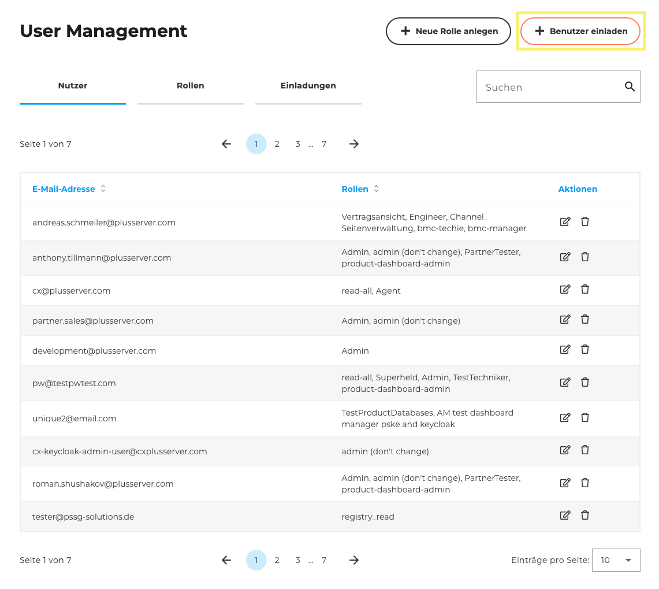
Task: Delete cx-keycloak-admin-user entry
Action: click(585, 450)
